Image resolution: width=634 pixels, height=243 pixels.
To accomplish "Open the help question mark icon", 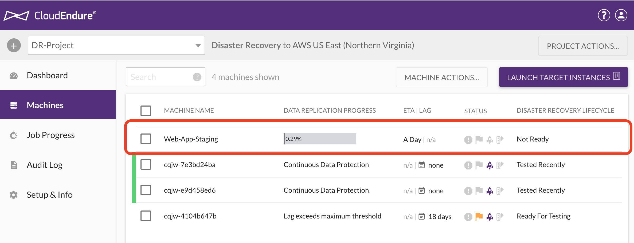I will (604, 15).
